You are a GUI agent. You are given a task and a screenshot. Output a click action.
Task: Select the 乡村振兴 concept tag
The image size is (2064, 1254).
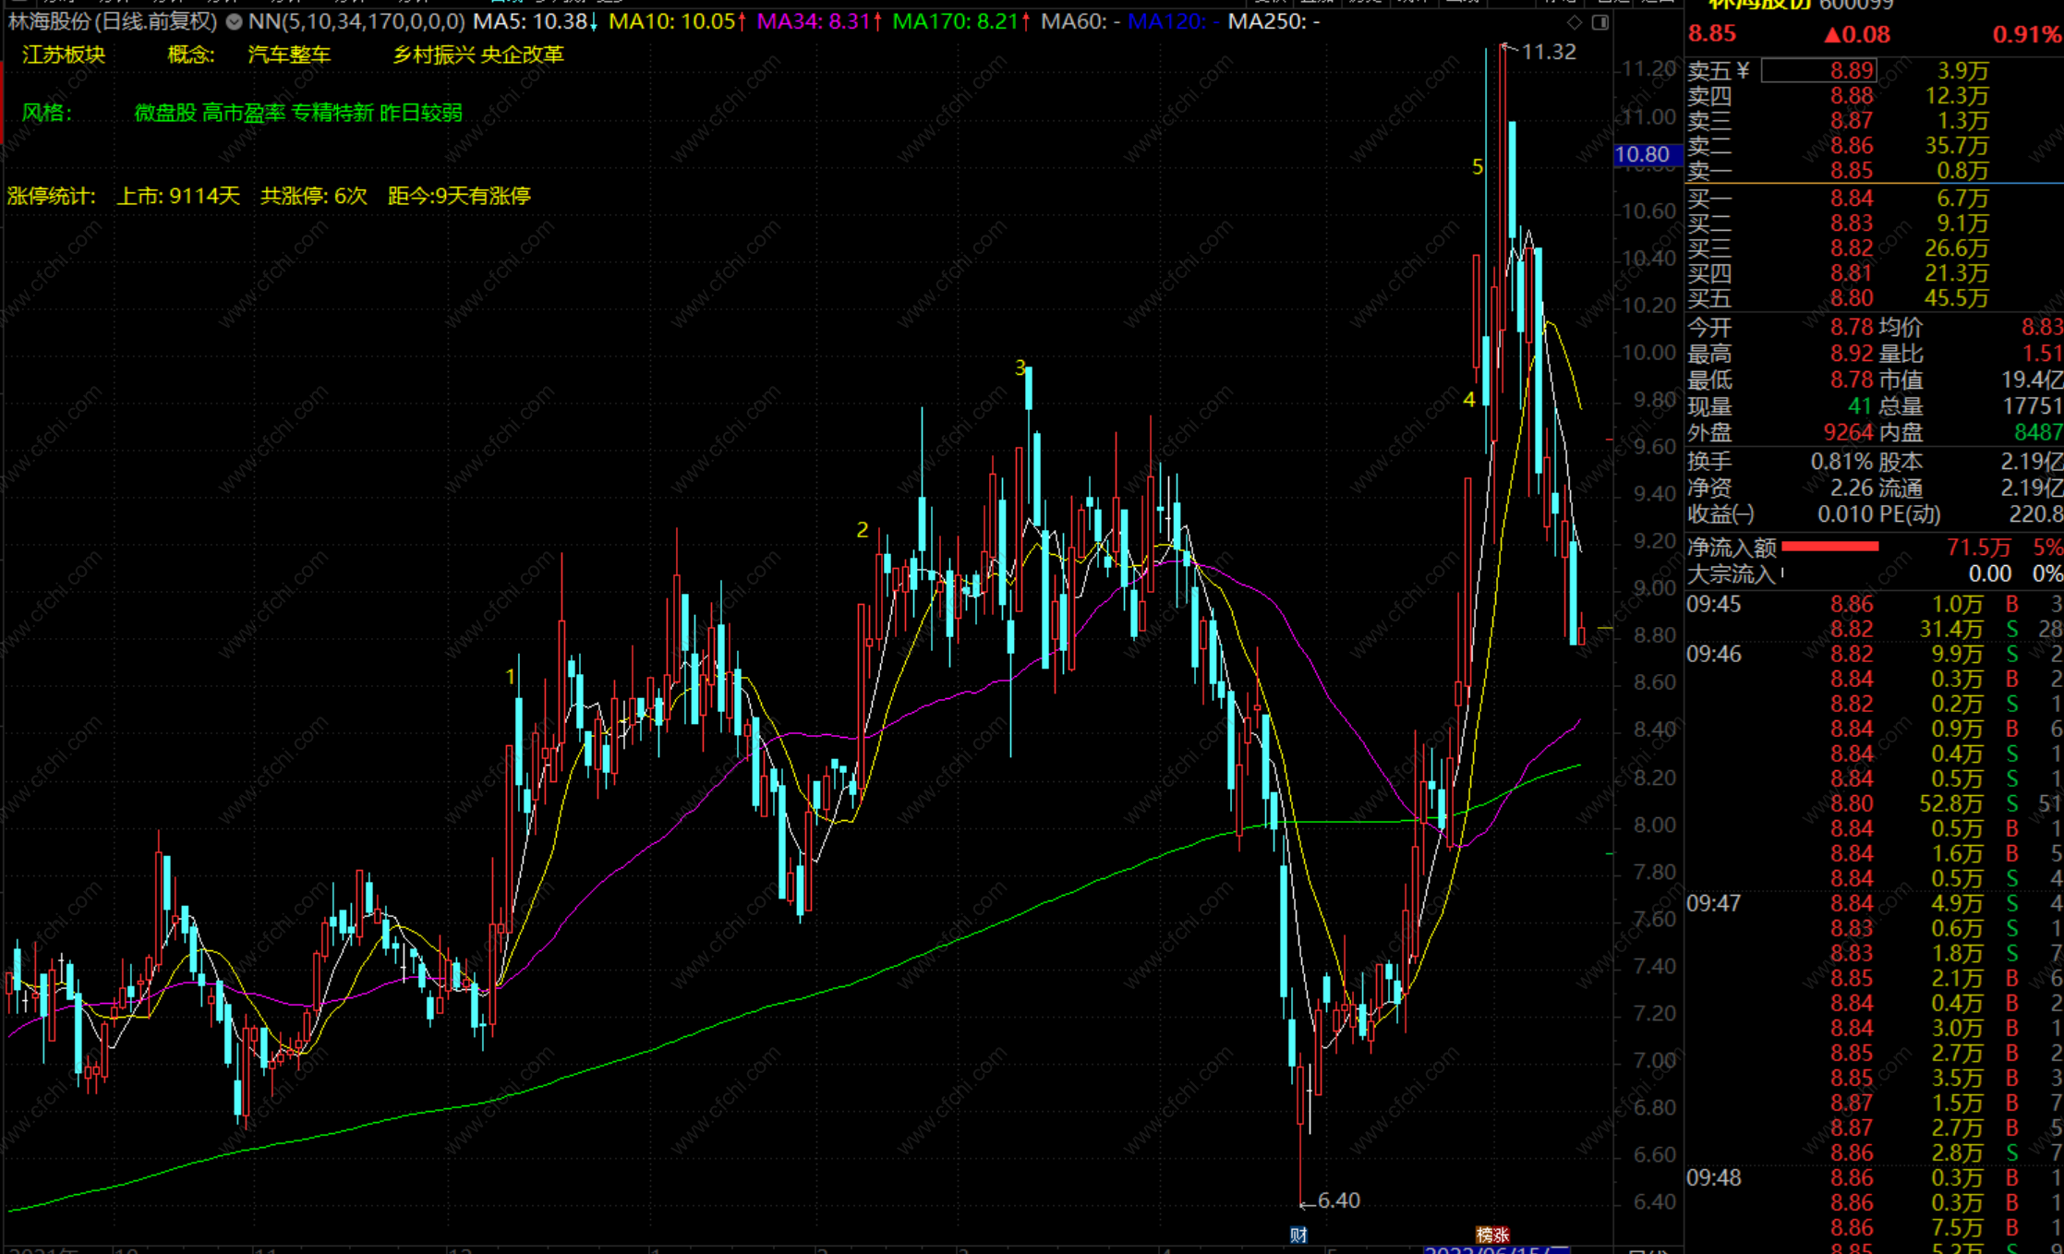pos(433,54)
